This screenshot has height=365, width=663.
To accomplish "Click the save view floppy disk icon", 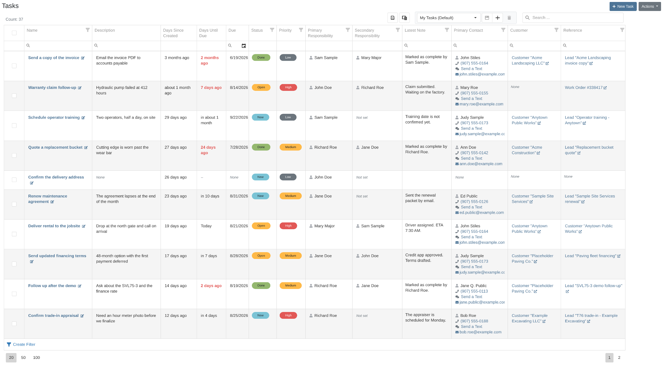I will [487, 18].
